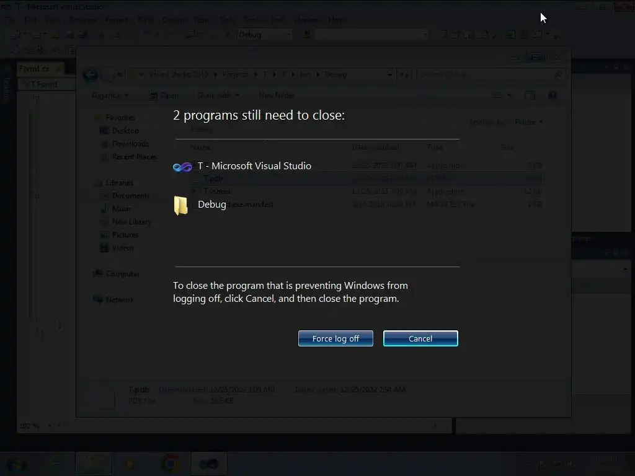Click the Force log off button

click(x=335, y=338)
